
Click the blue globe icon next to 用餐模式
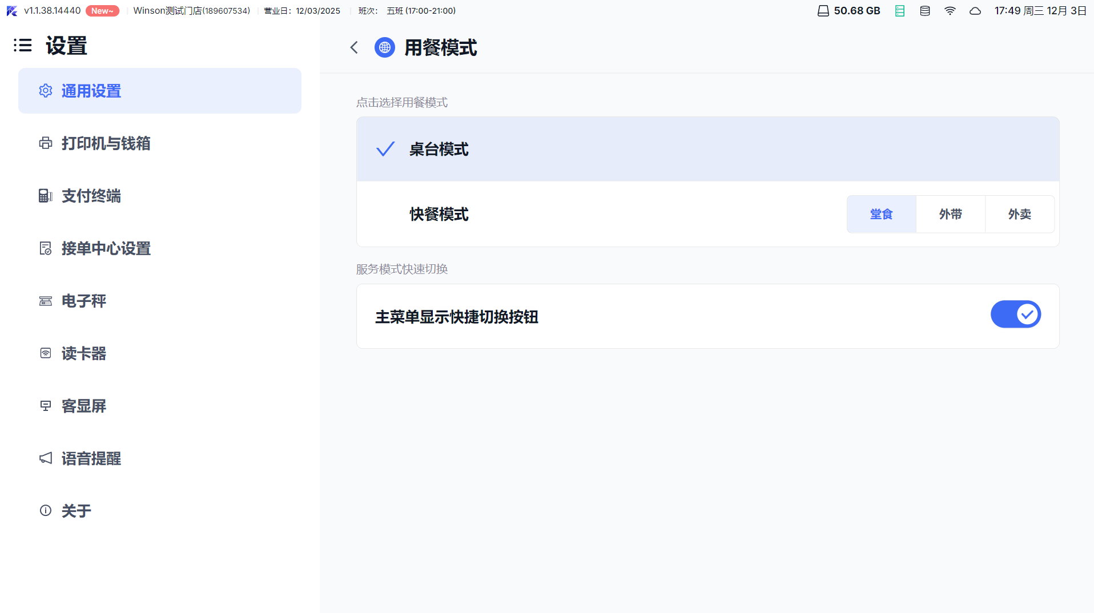[x=384, y=47]
